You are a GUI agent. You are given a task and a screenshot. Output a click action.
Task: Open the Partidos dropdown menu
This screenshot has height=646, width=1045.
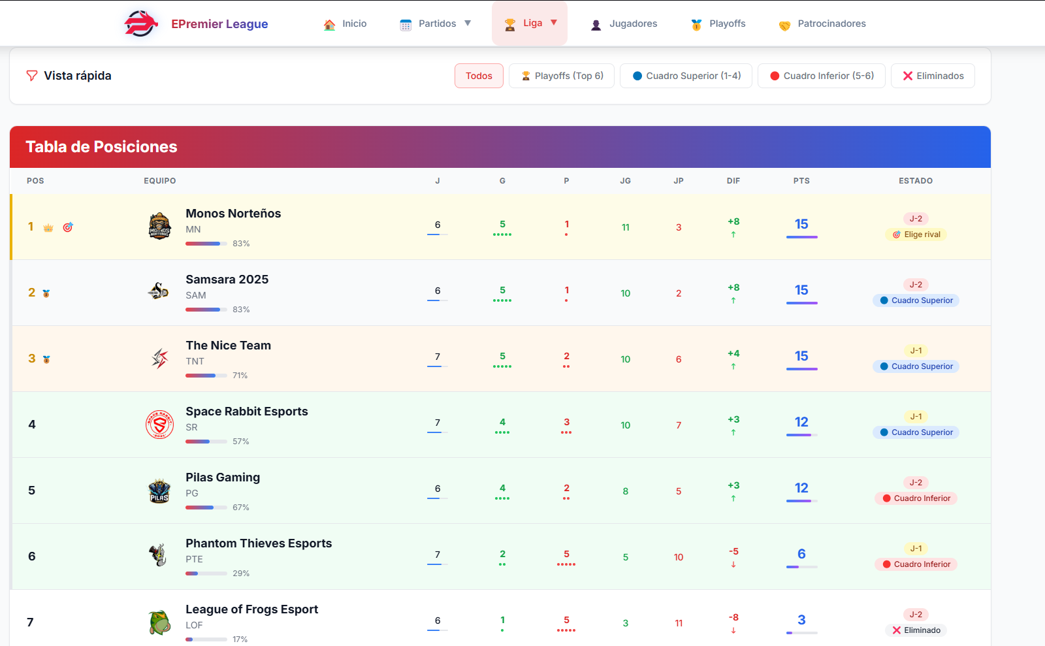tap(435, 24)
